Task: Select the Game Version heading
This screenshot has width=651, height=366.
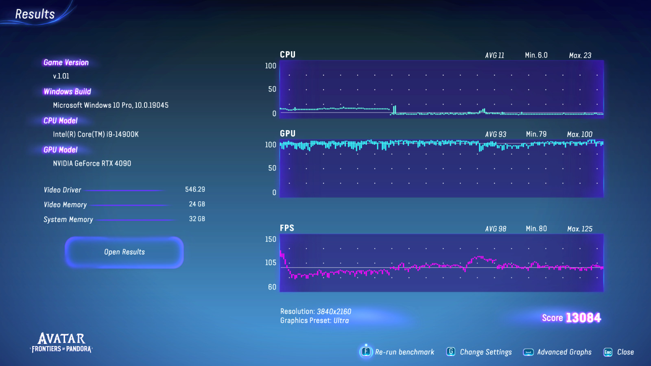Action: click(66, 63)
